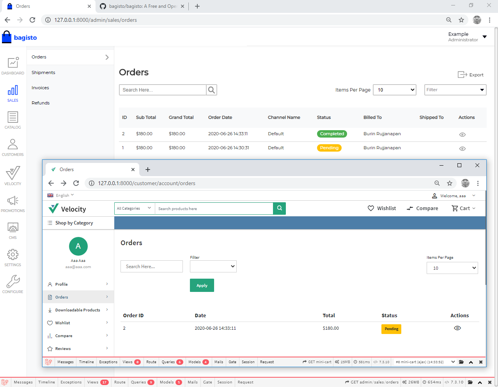
Task: Expand the All Categories dropdown
Action: (134, 209)
